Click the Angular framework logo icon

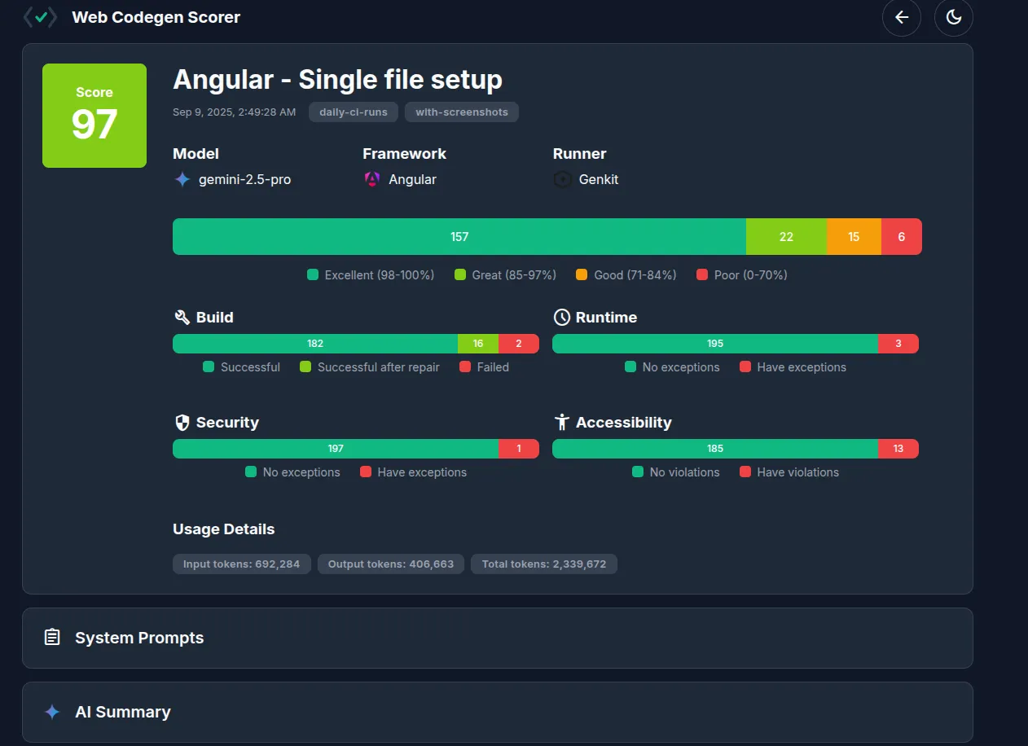pyautogui.click(x=372, y=180)
